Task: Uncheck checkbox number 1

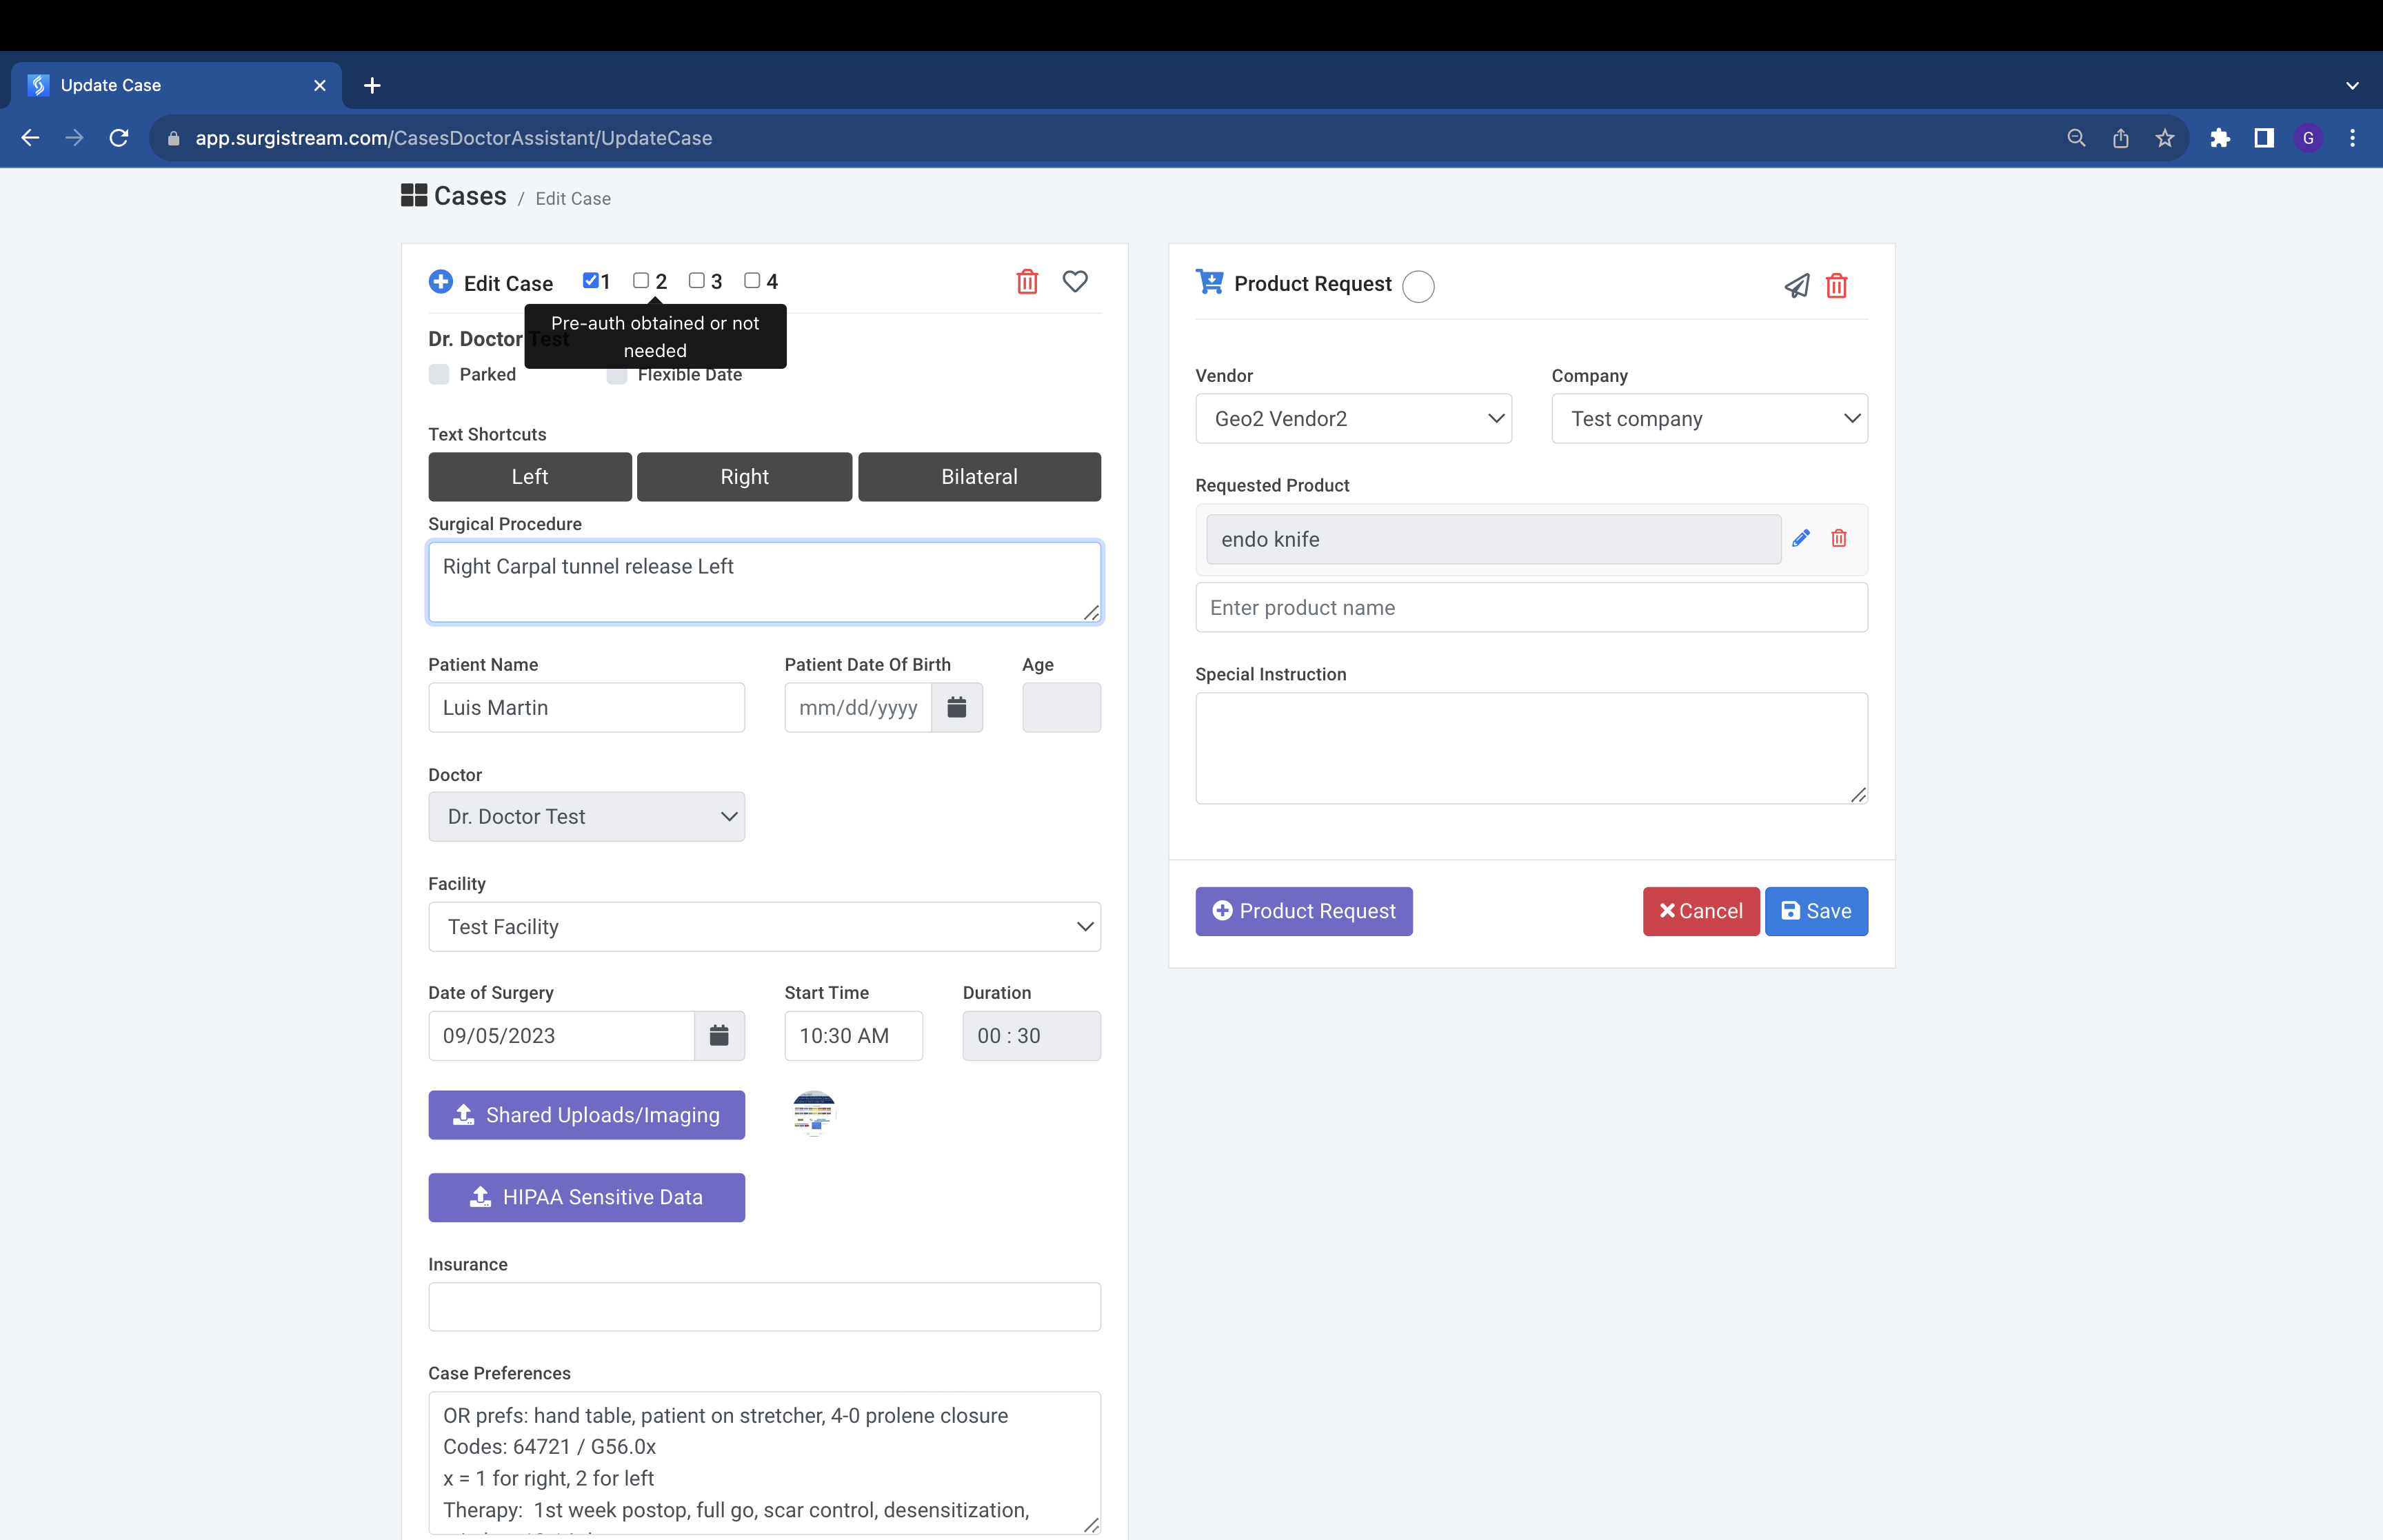Action: [x=591, y=280]
